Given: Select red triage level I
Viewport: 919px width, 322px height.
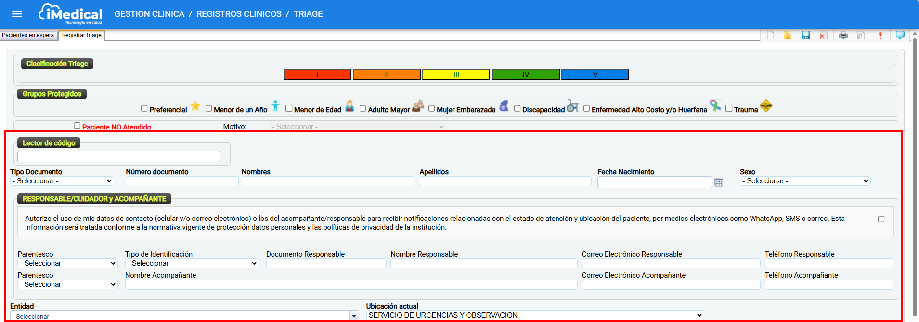Looking at the screenshot, I should [317, 74].
